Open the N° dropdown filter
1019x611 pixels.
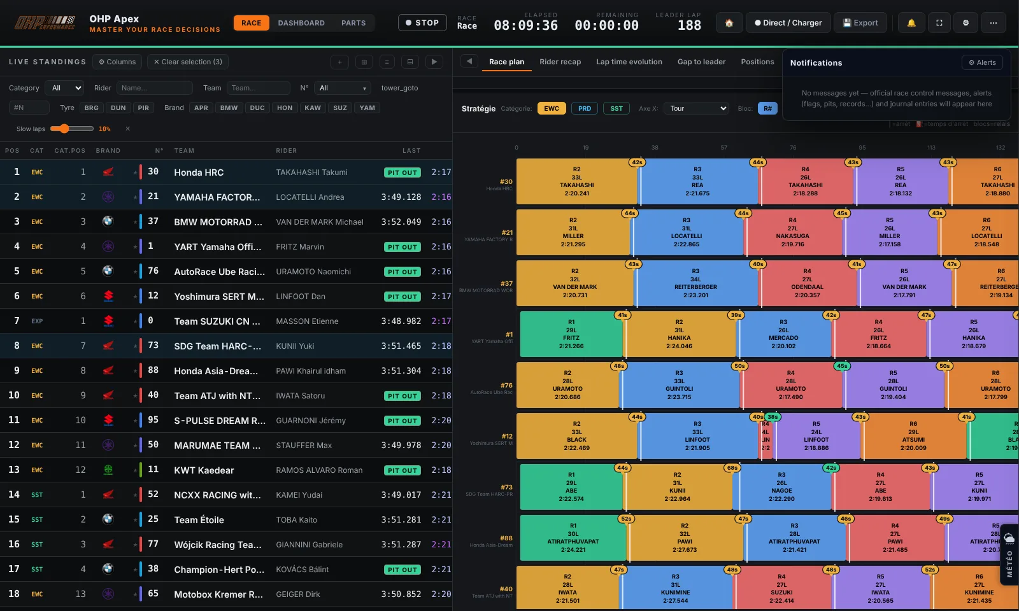pyautogui.click(x=343, y=88)
